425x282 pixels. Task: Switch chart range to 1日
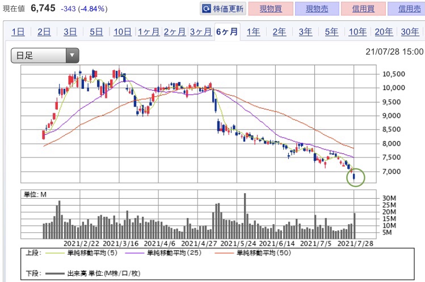(18, 32)
